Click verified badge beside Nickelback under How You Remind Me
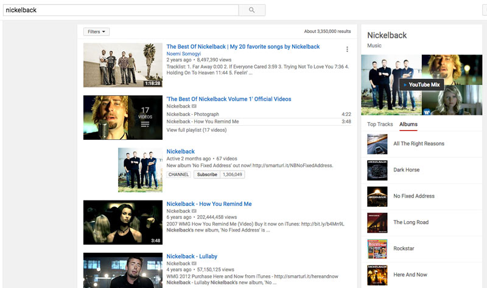The height and width of the screenshot is (288, 487). coord(194,211)
